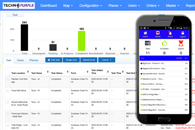The image size is (195, 130).
Task: Go to DashBoard in navbar
Action: 49,6
